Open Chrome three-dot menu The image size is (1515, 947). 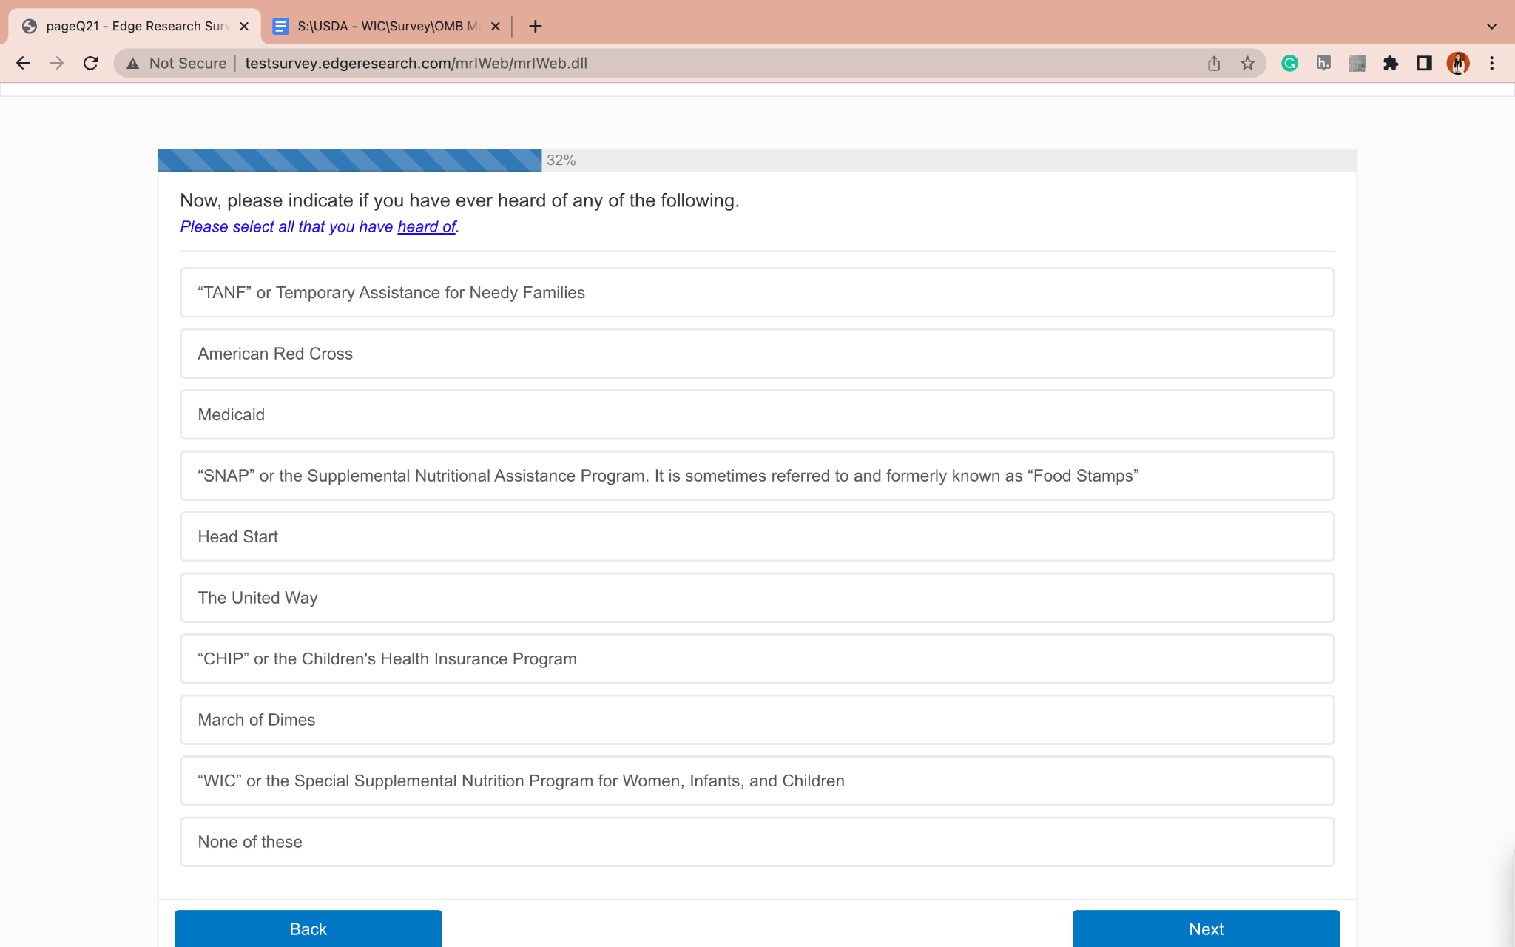point(1491,64)
